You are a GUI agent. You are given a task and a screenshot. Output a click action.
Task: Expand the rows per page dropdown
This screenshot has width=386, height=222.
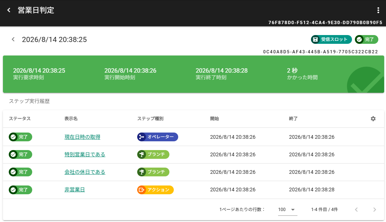(x=287, y=210)
